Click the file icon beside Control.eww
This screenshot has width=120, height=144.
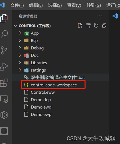(x=26, y=92)
